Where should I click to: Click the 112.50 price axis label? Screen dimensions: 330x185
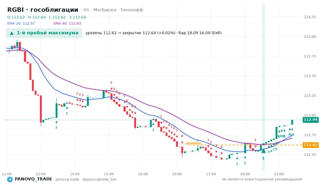click(310, 155)
